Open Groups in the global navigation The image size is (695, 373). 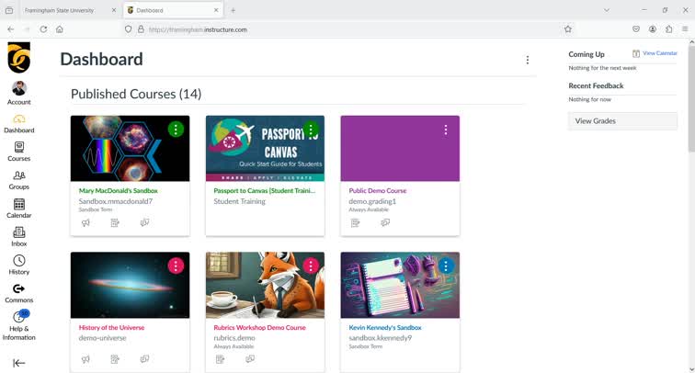19,180
